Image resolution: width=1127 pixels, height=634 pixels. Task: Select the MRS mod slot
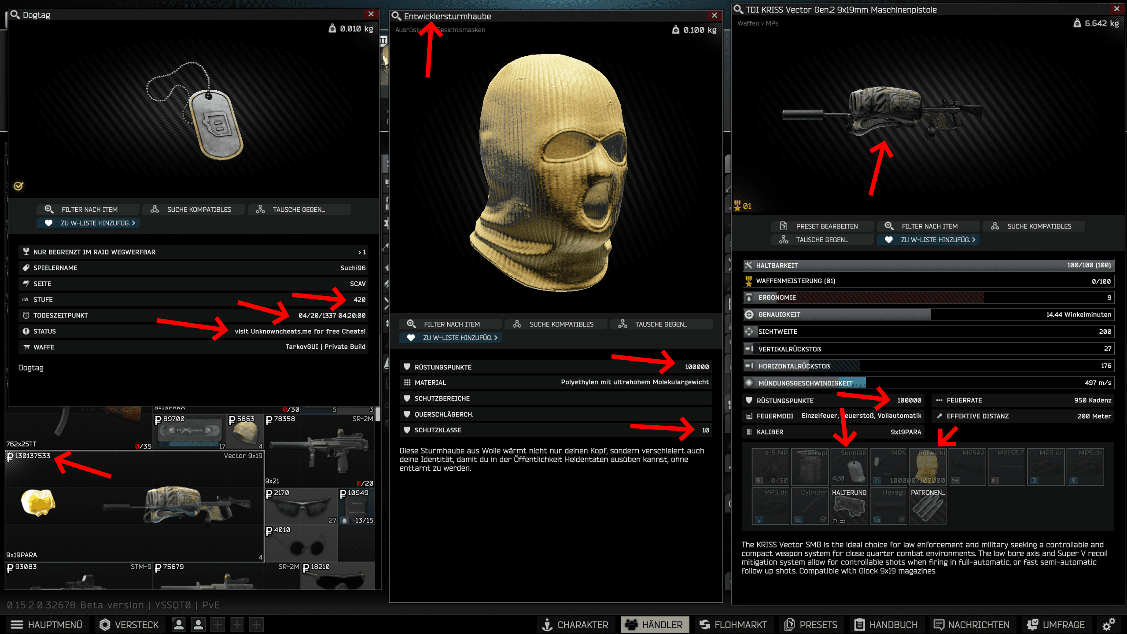(x=888, y=467)
